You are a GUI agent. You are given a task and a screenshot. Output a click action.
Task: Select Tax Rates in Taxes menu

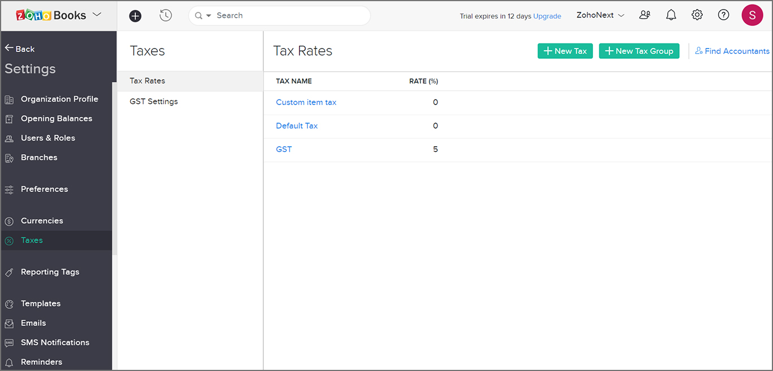[x=147, y=81]
